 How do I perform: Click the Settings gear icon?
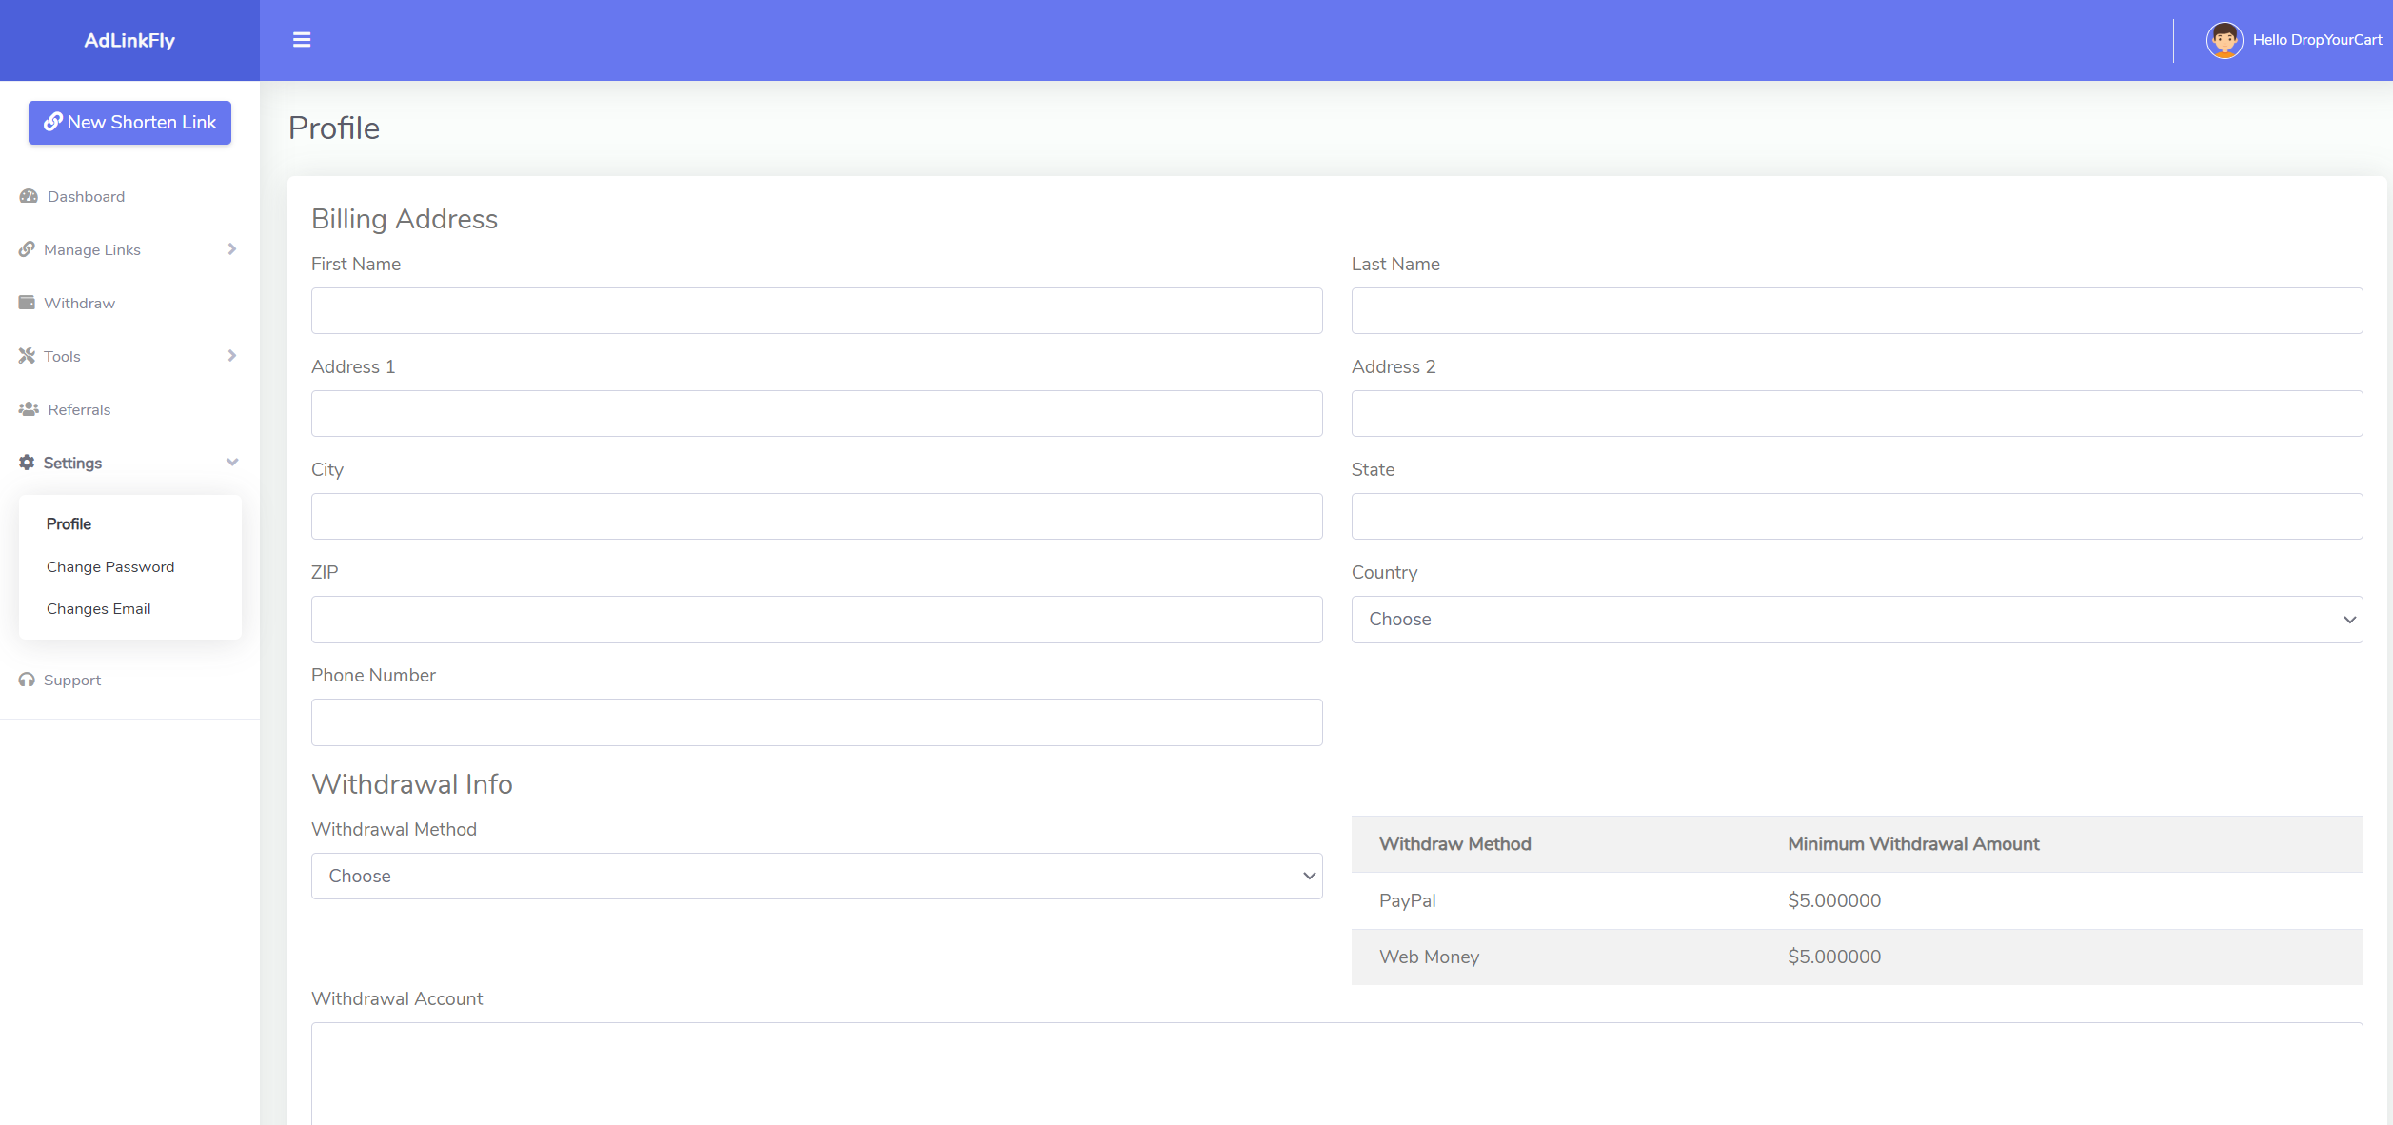[x=27, y=463]
